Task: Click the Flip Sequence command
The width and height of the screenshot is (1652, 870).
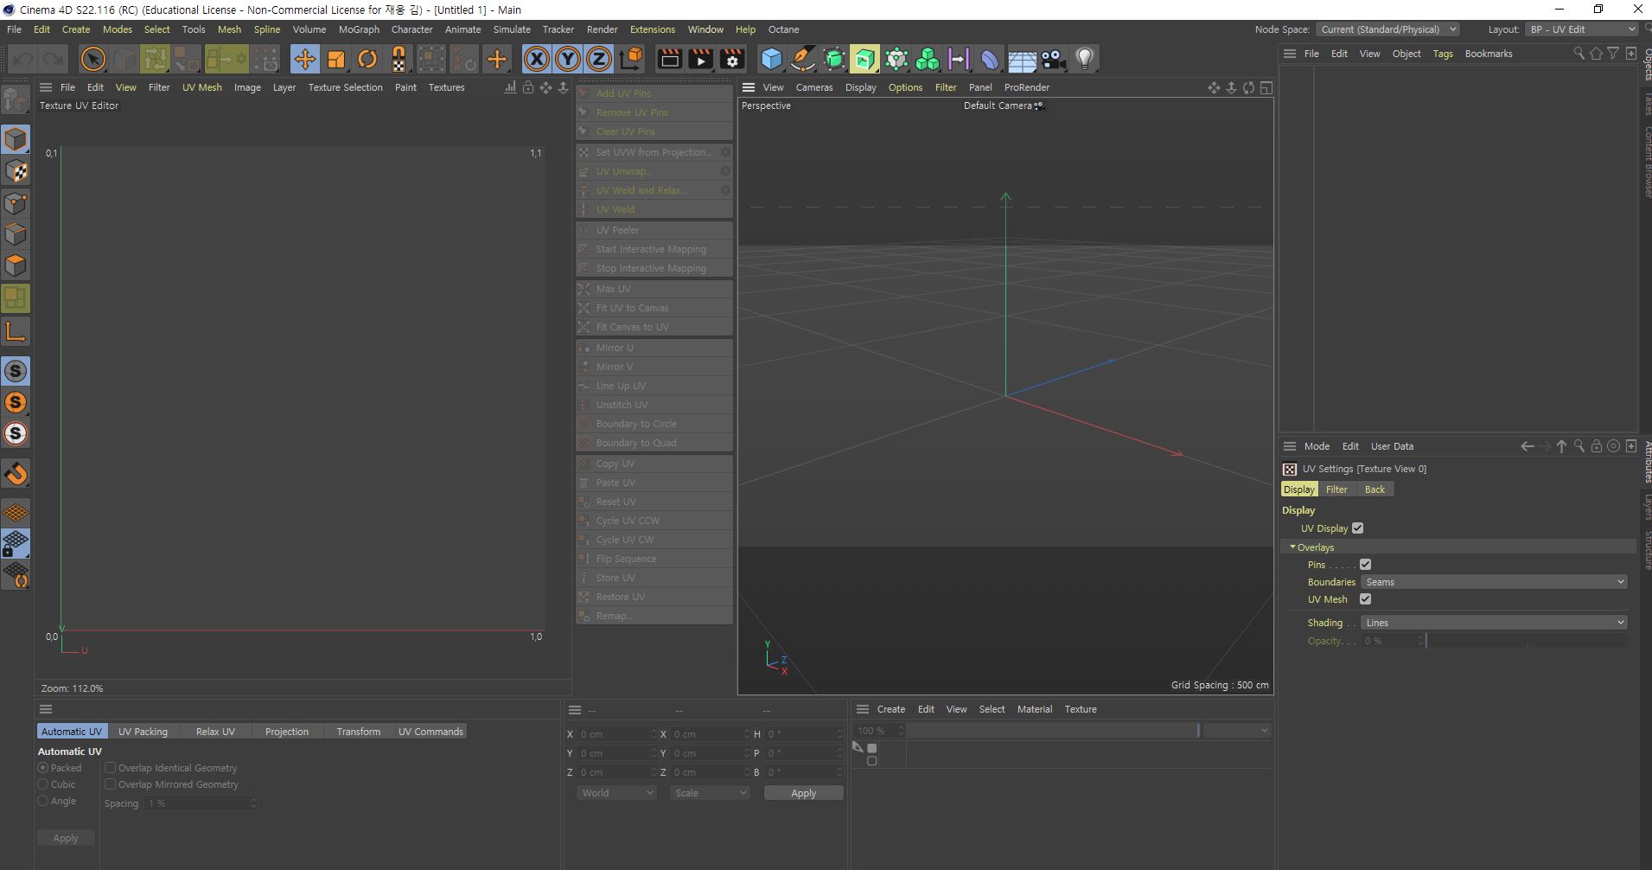Action: (x=654, y=559)
